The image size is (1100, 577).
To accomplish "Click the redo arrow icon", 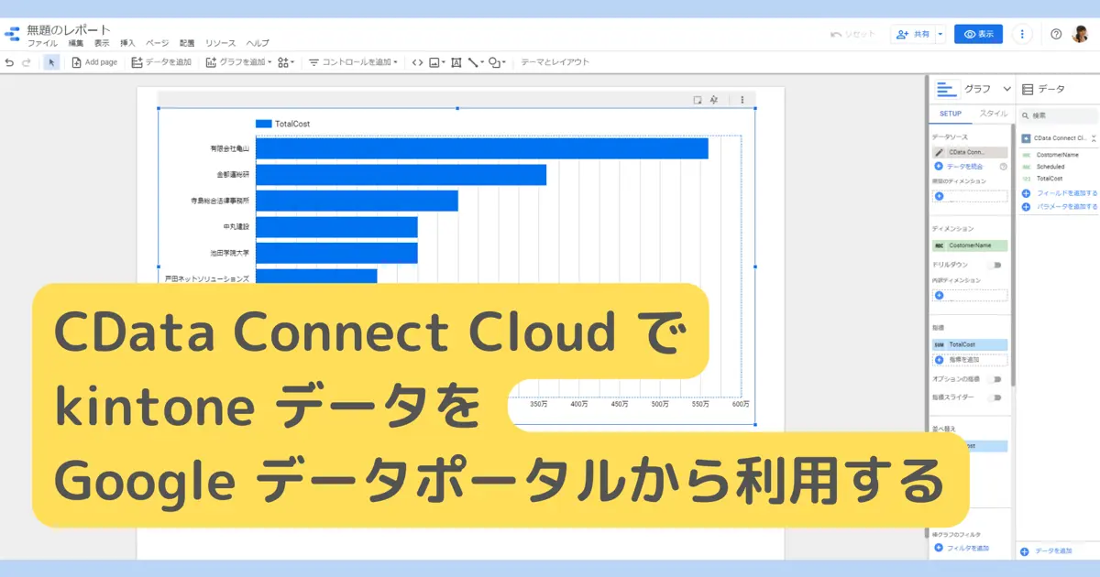I will [x=27, y=62].
